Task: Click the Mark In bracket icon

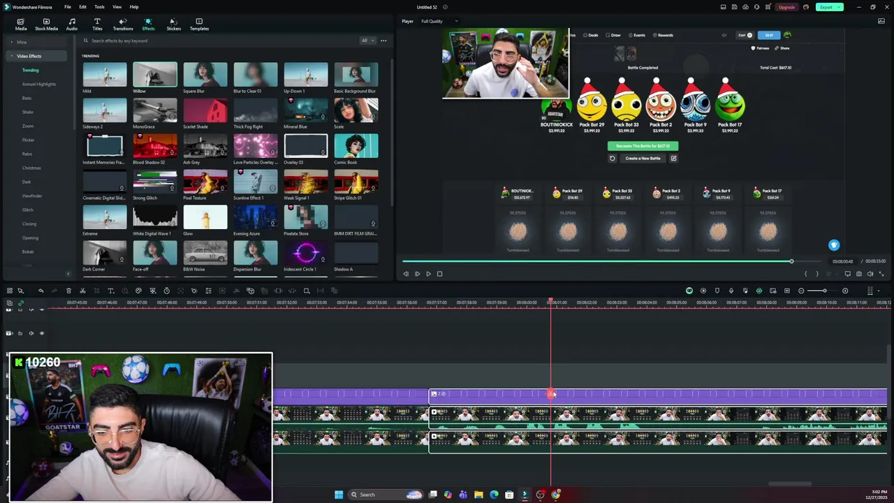Action: [x=805, y=274]
